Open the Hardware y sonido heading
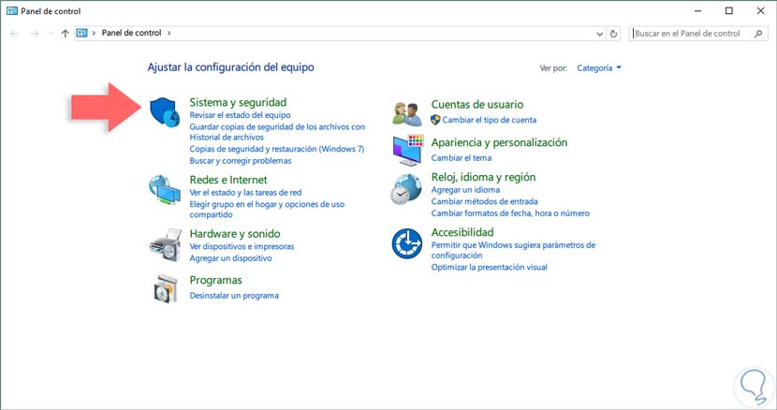Image resolution: width=777 pixels, height=410 pixels. click(x=234, y=233)
